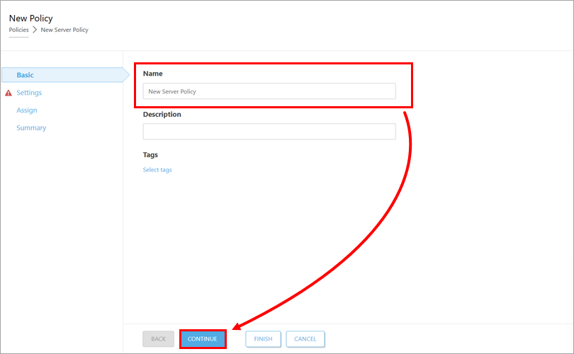Select the Basic step in sidebar
This screenshot has height=354, width=574.
tap(26, 75)
